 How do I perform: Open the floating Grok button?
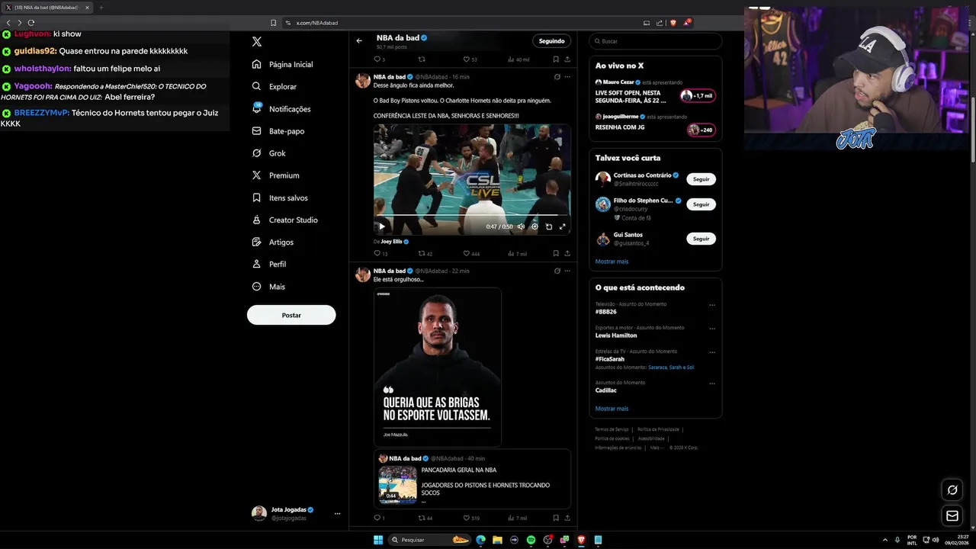point(952,490)
